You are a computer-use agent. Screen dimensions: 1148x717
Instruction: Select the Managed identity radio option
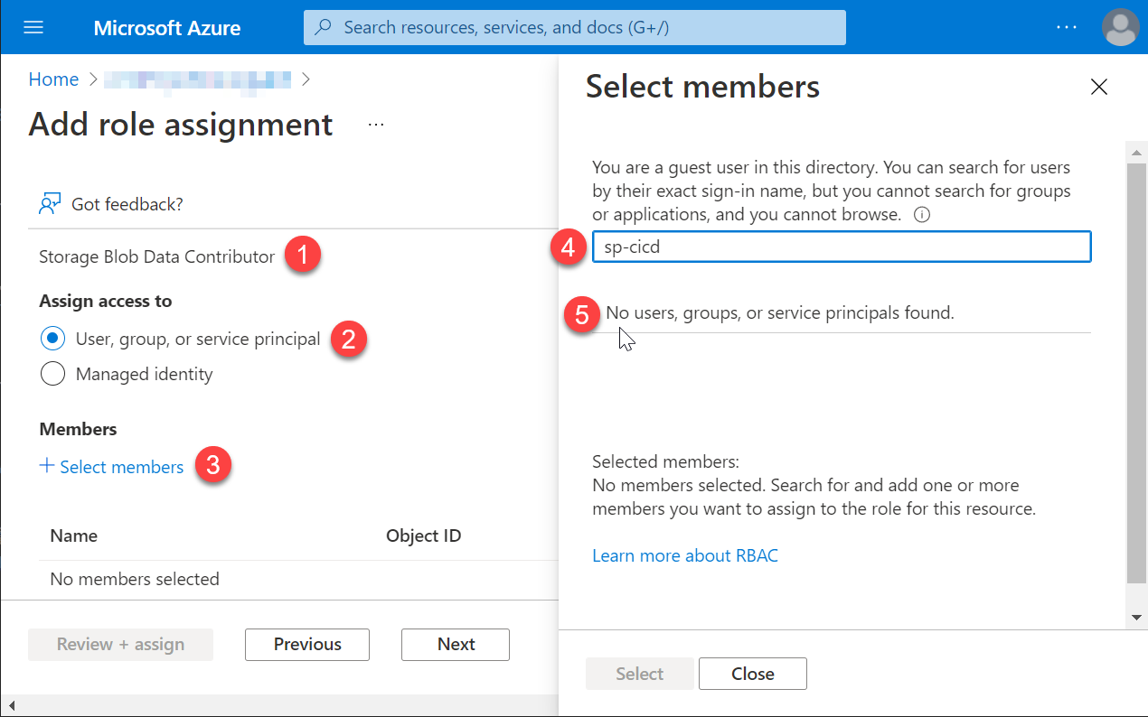[x=53, y=374]
